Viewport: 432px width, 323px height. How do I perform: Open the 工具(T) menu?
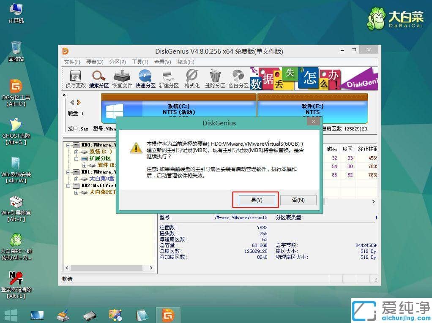(139, 62)
